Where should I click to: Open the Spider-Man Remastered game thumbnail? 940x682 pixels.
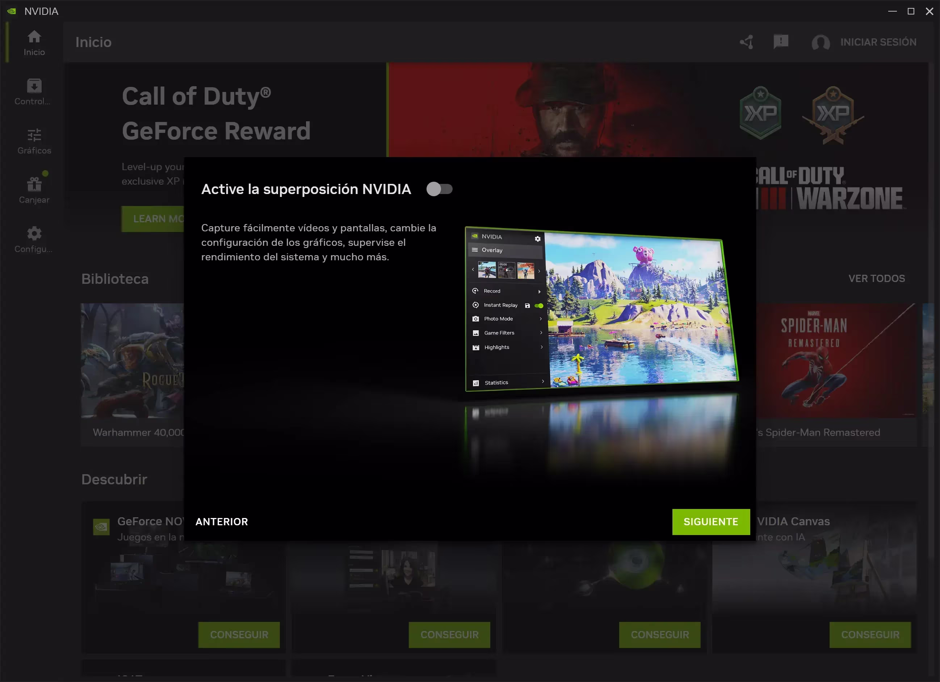(x=836, y=361)
